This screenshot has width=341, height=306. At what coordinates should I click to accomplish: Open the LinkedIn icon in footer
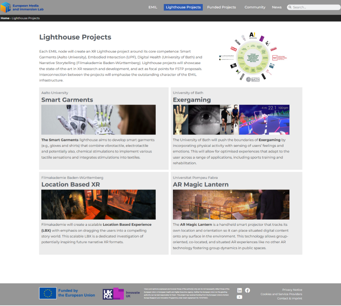coord(240,290)
